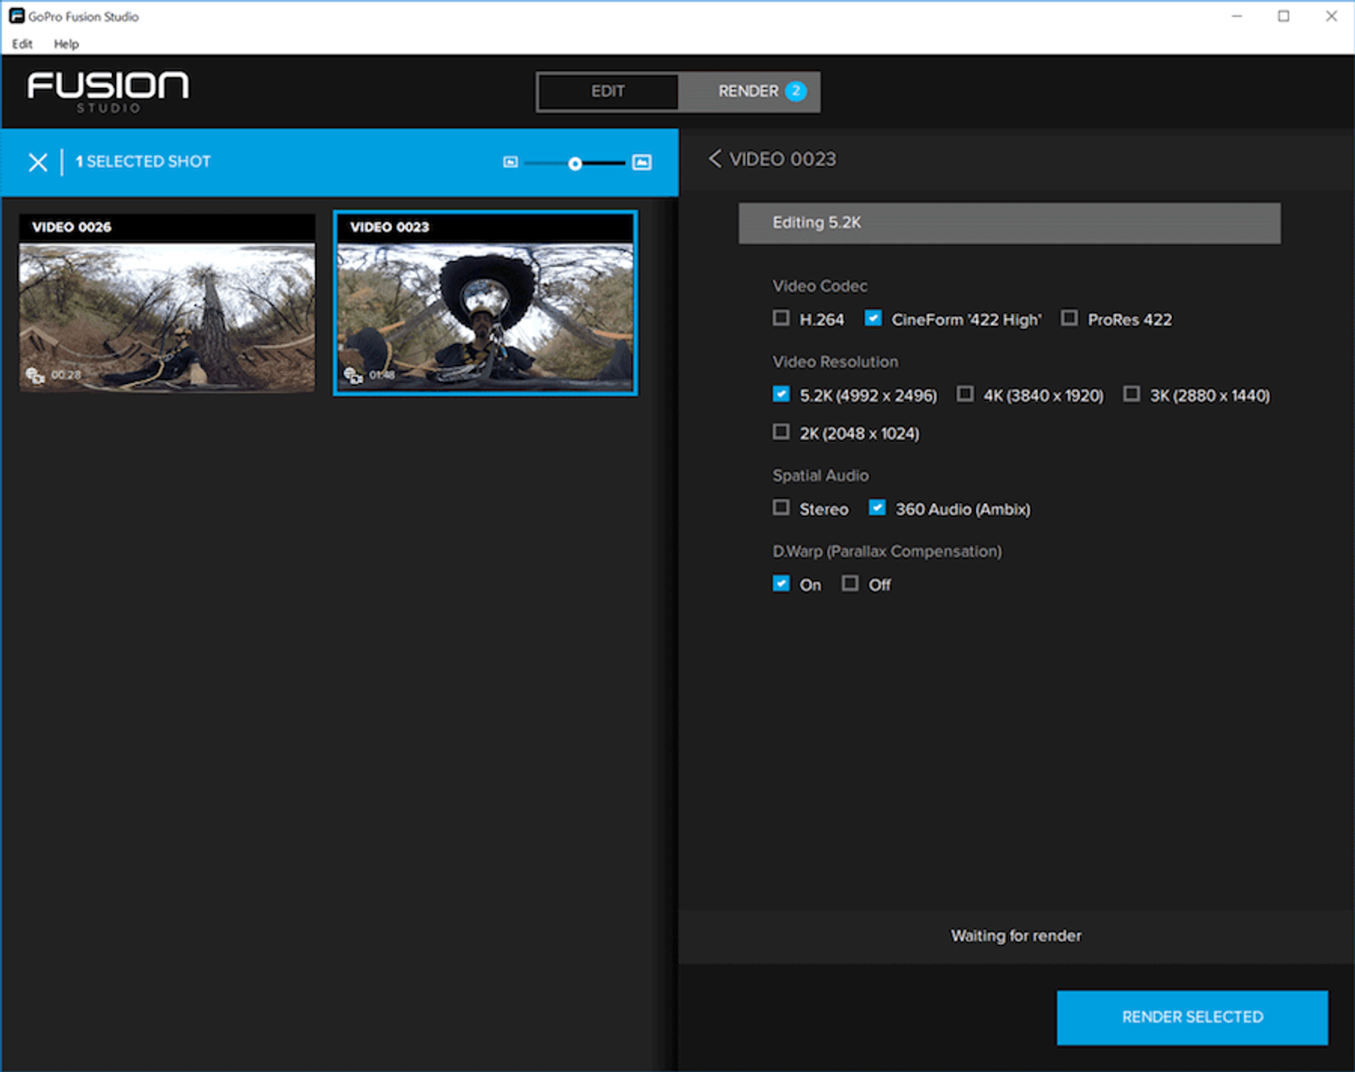
Task: Click the Fusion Studio logo
Action: click(x=108, y=92)
